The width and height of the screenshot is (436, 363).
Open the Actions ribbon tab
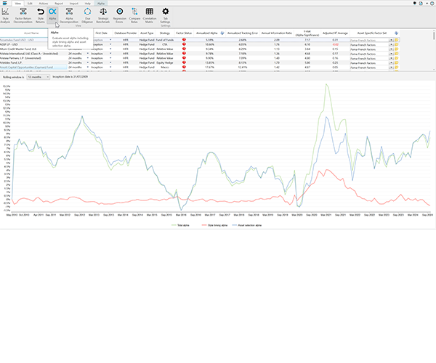(x=44, y=4)
